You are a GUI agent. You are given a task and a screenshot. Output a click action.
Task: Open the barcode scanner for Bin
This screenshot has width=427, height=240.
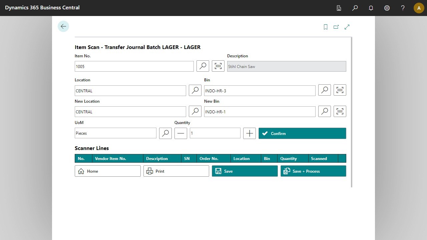click(340, 90)
